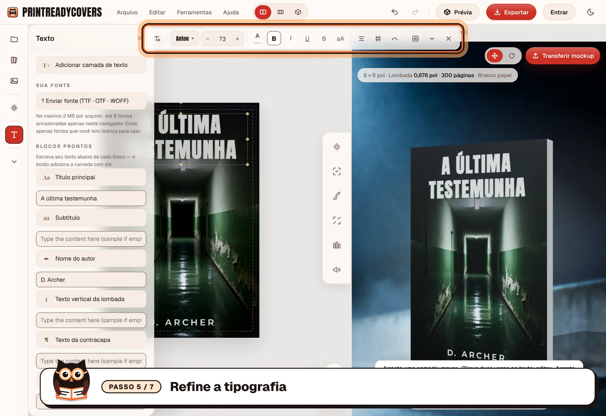
Task: Open the sparkle effects panel in sidebar
Action: 14,108
